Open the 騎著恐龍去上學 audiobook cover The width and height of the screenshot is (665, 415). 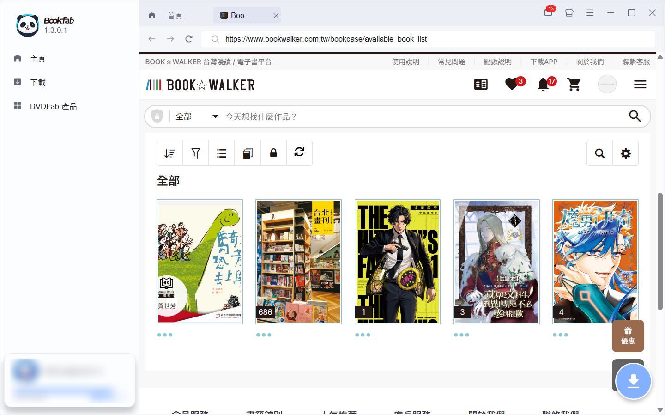[199, 262]
